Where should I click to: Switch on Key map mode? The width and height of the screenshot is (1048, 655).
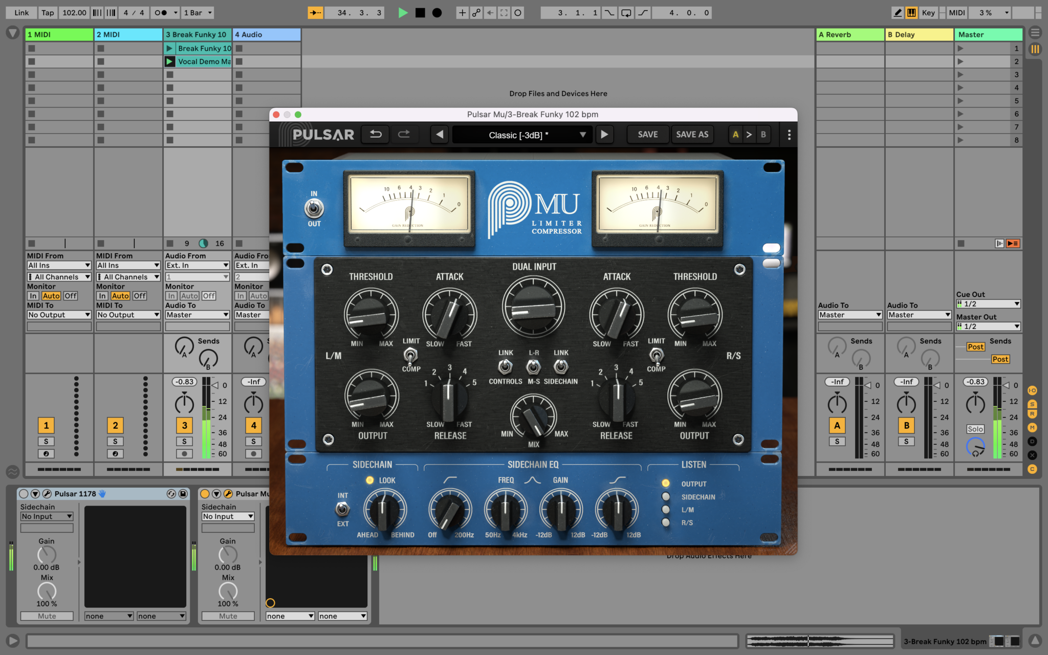(x=928, y=13)
